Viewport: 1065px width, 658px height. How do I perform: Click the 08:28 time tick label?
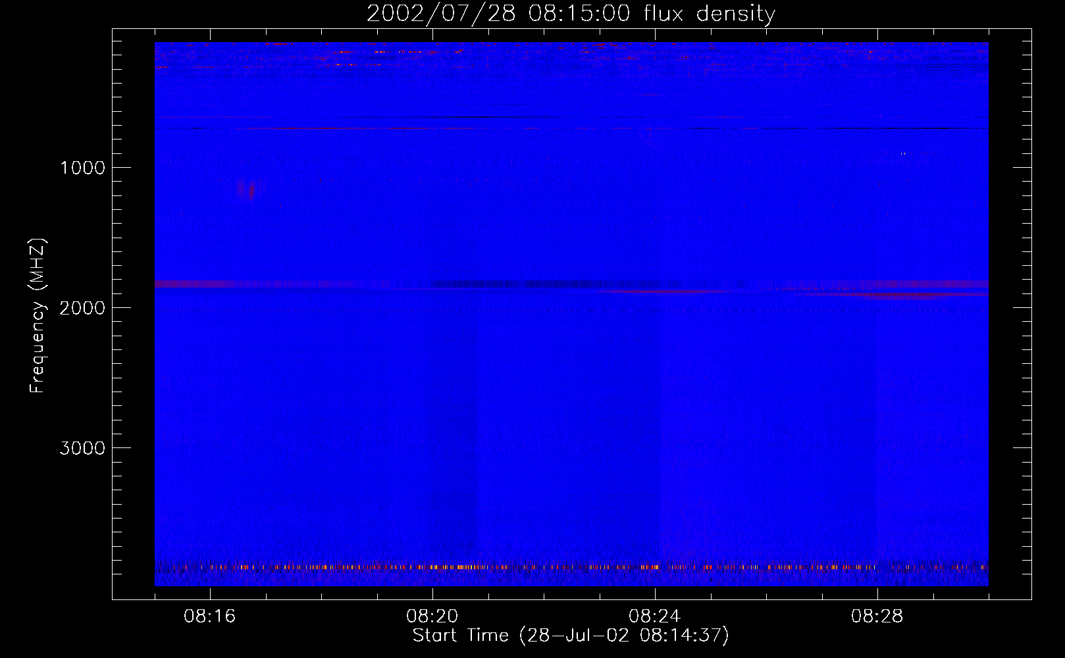click(x=877, y=617)
